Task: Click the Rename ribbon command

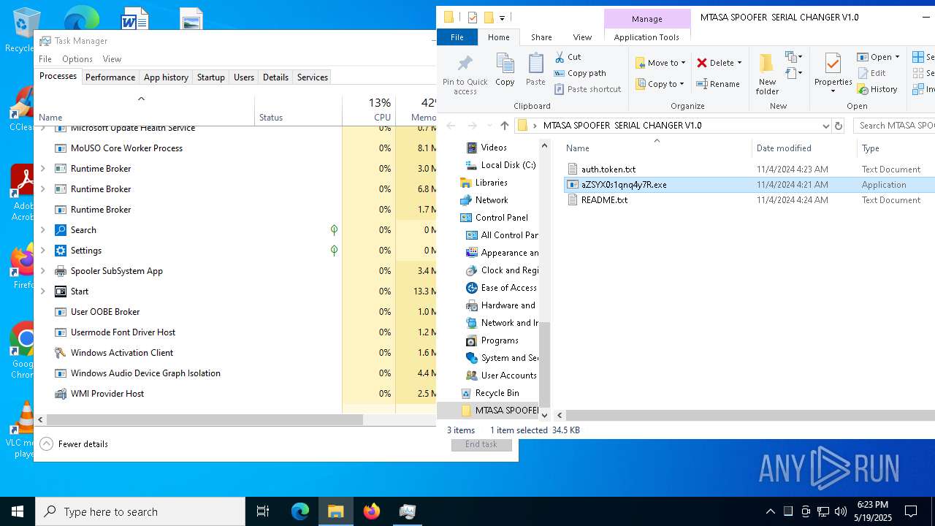Action: 718,84
